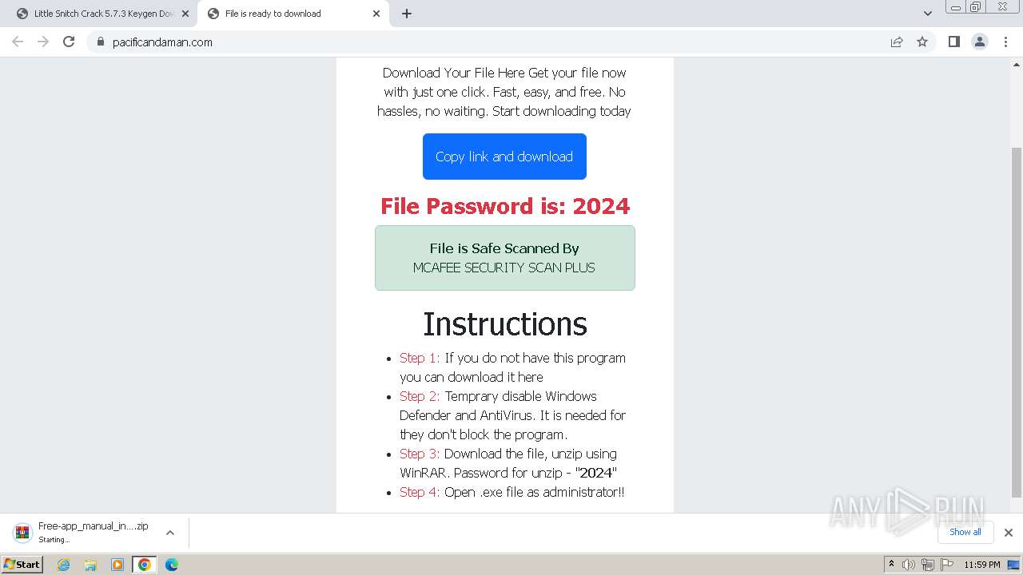This screenshot has width=1023, height=575.
Task: Expand download item options chevron
Action: pos(170,533)
